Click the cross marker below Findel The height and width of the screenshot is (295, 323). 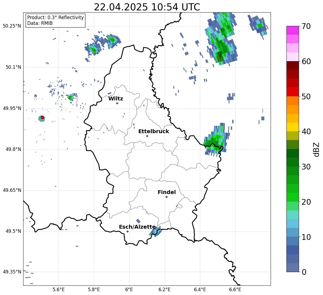tap(166, 197)
